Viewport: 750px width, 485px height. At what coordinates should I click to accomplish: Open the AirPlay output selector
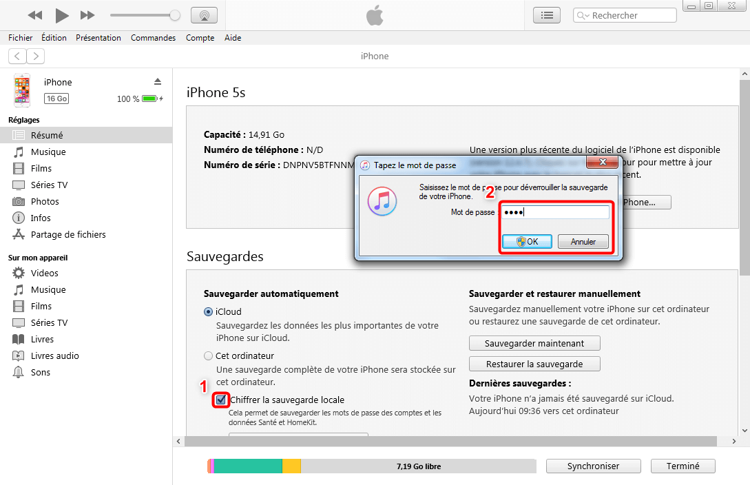(x=205, y=15)
